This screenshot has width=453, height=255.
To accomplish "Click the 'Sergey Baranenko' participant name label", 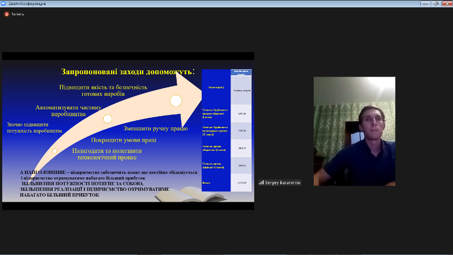I will point(283,182).
